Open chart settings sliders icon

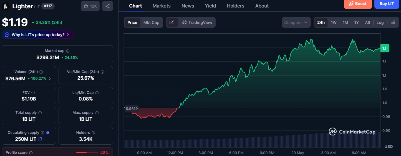[x=393, y=22]
